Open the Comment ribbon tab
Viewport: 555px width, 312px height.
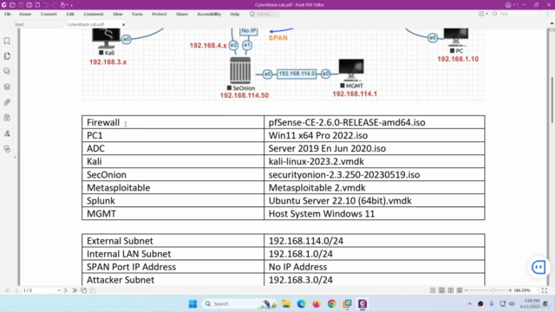(94, 14)
